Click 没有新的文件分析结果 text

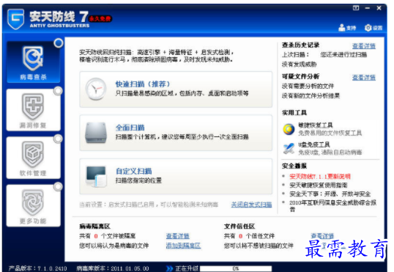pyautogui.click(x=311, y=95)
